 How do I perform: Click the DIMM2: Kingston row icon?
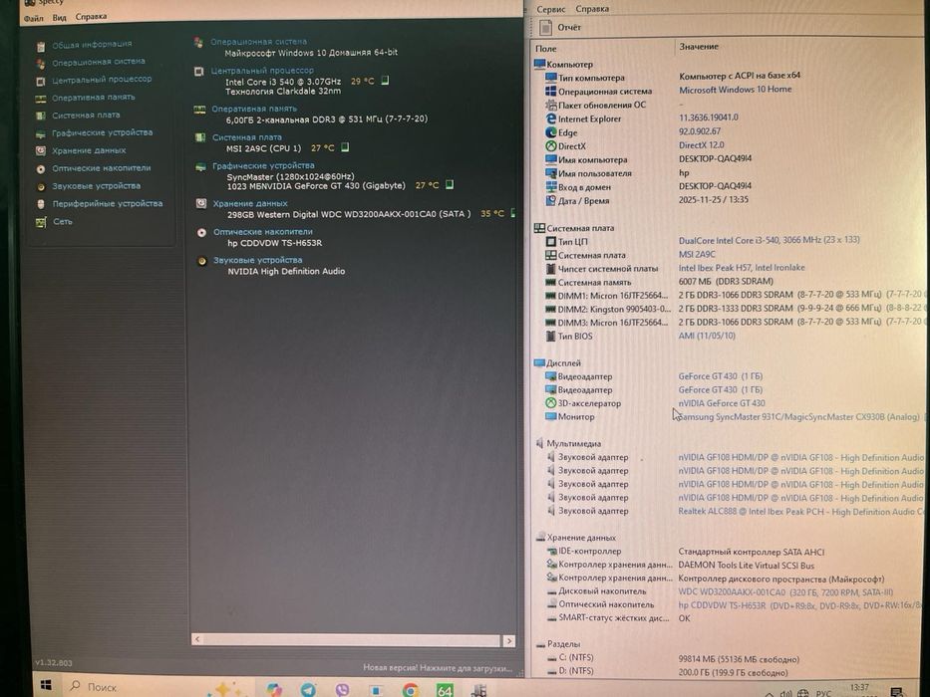[551, 309]
